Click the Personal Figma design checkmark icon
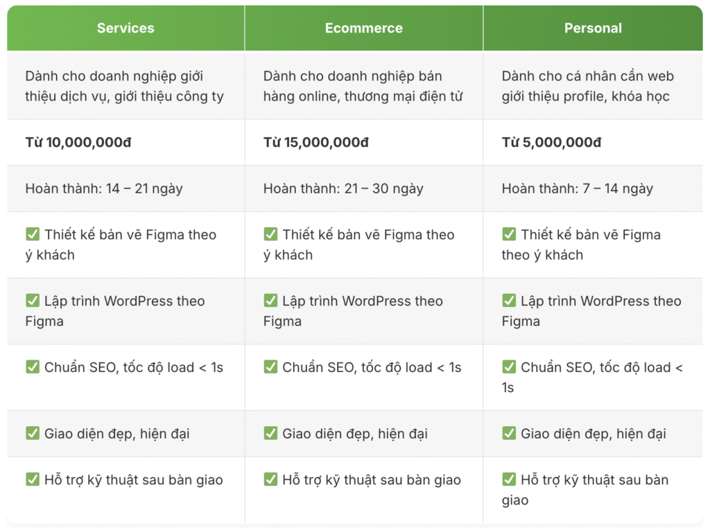The height and width of the screenshot is (528, 710). pos(509,234)
